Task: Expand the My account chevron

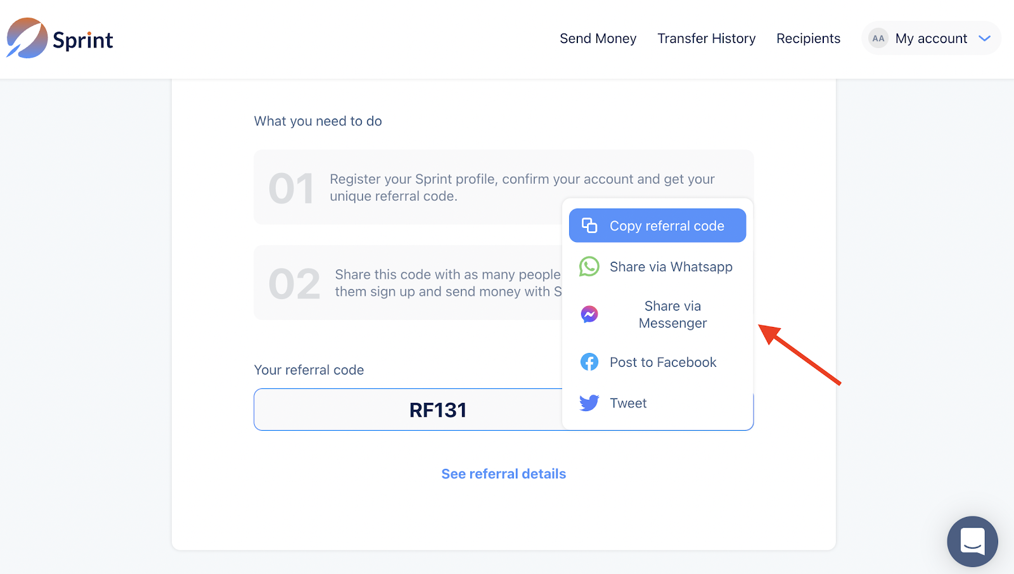Action: point(984,39)
